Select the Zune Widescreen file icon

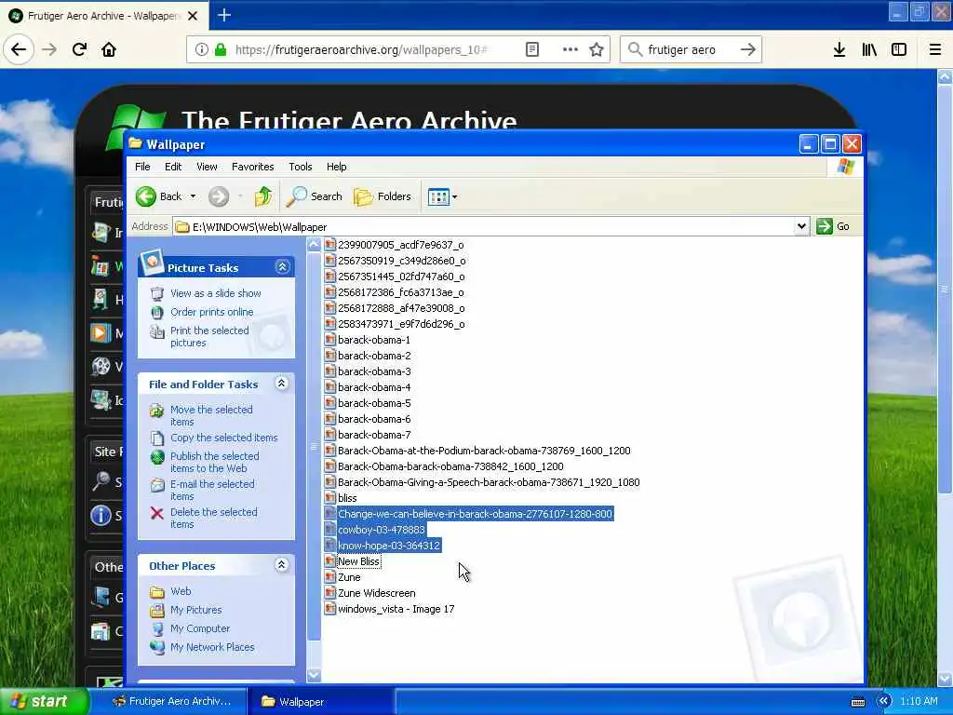click(x=330, y=593)
